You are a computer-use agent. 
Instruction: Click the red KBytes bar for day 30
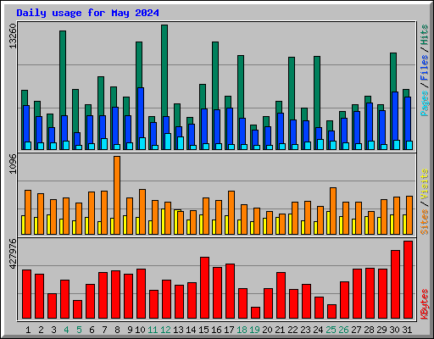click(x=395, y=284)
